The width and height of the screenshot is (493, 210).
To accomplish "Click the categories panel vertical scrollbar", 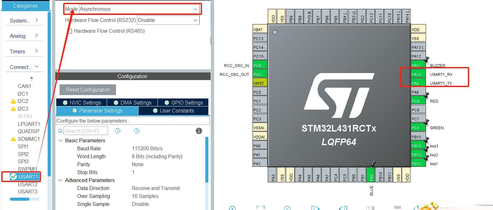I will coord(49,94).
